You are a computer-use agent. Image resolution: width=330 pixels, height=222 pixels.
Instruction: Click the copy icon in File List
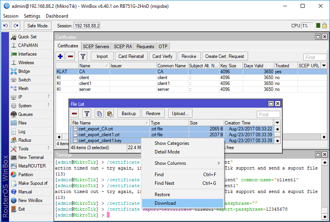pos(99,114)
